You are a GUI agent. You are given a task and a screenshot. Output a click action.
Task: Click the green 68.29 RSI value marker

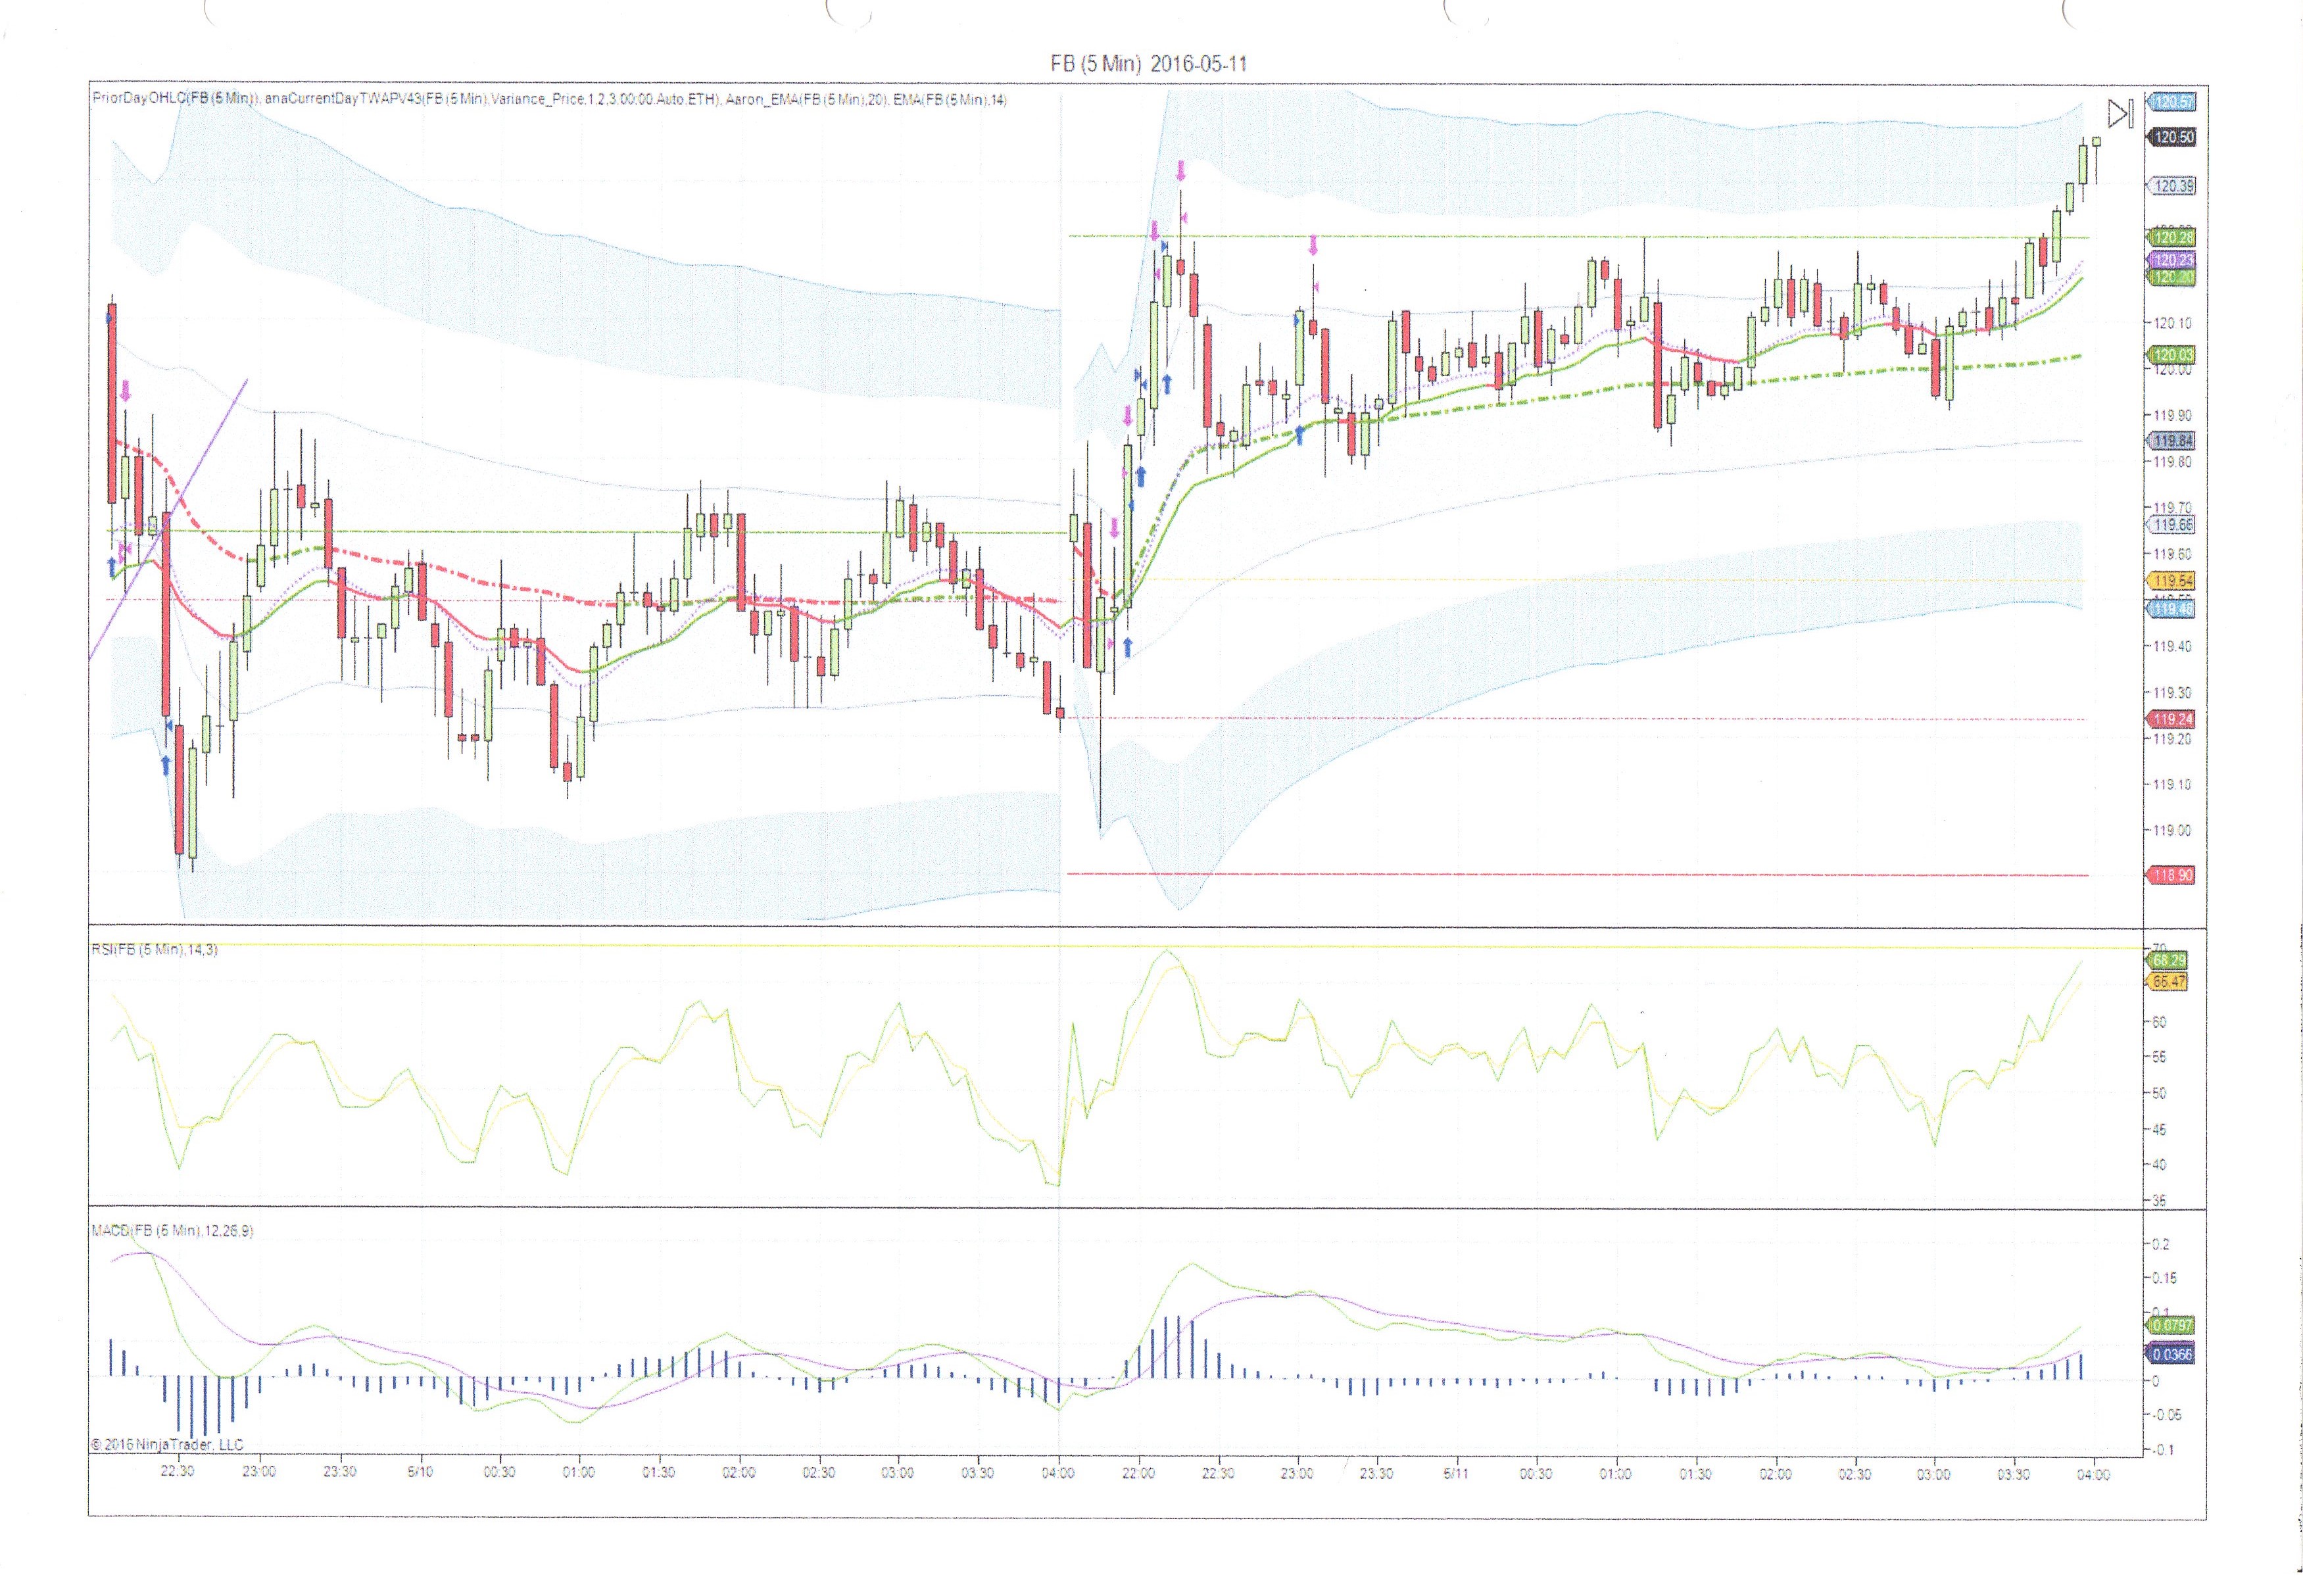[x=2168, y=960]
